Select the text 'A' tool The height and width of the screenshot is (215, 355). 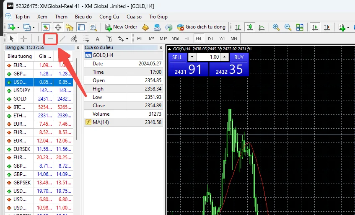point(97,39)
